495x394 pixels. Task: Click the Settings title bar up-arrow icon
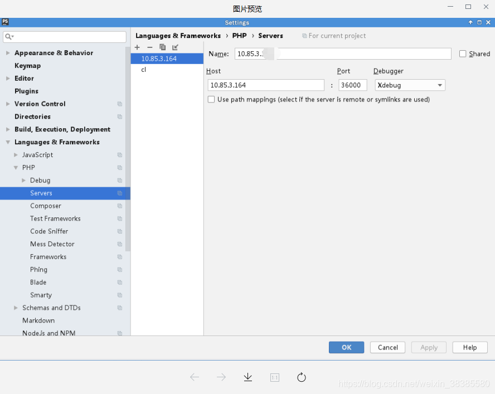[470, 22]
